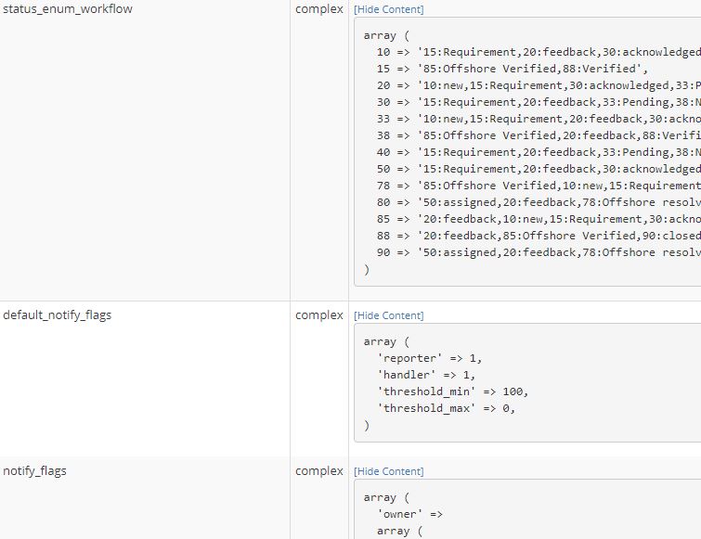Collapse status_enum_workflow via its Hide Content link

[388, 9]
